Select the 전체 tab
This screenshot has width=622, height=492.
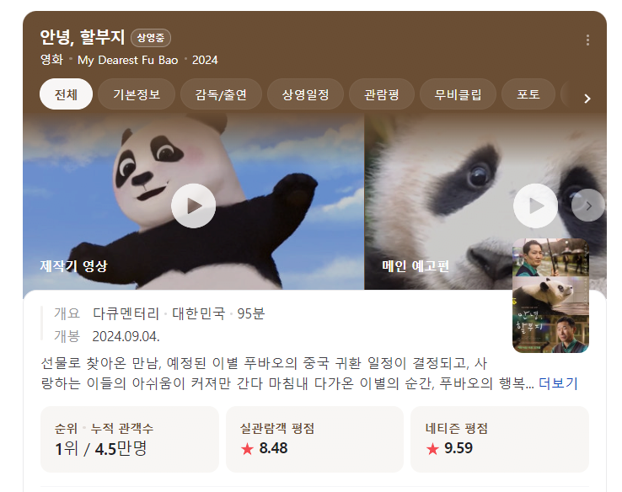66,94
